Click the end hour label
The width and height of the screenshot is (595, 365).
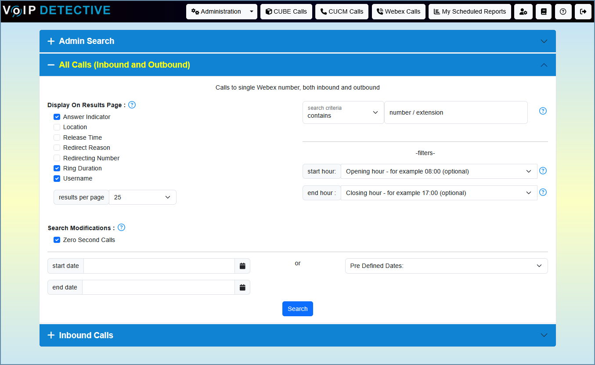pyautogui.click(x=321, y=193)
